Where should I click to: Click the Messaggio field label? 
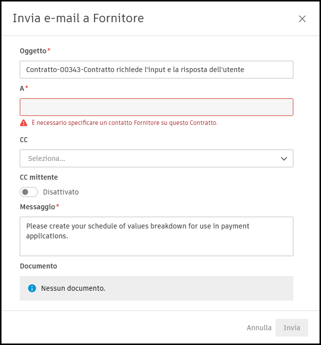click(37, 207)
